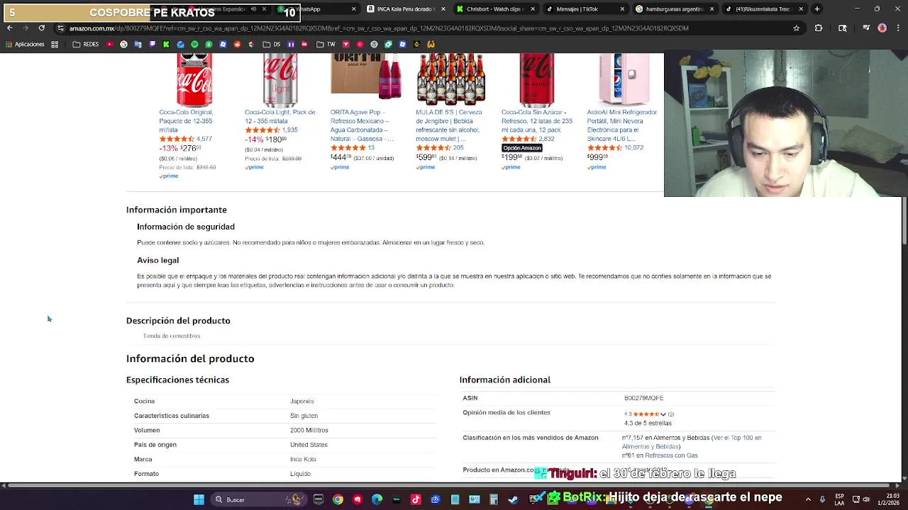Open the browser extensions puzzle icon
This screenshot has width=908, height=510.
click(x=819, y=28)
